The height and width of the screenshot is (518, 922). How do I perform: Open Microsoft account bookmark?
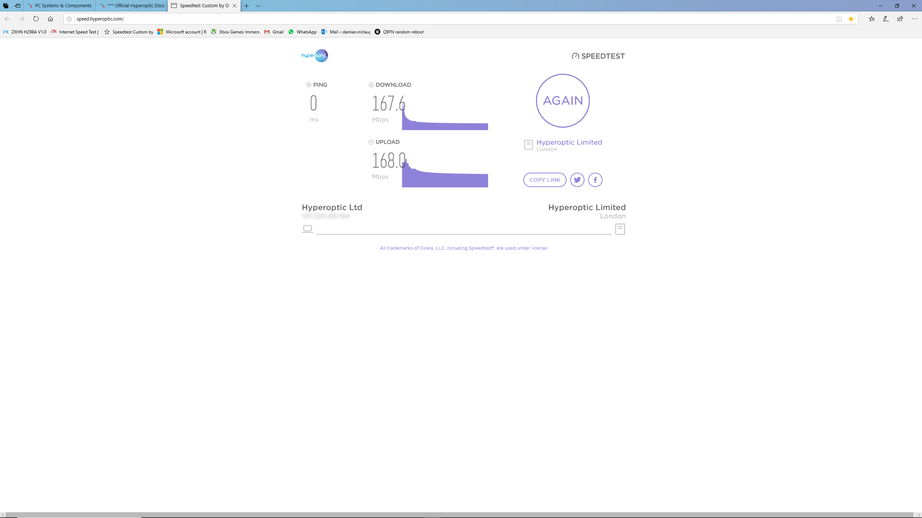[182, 32]
